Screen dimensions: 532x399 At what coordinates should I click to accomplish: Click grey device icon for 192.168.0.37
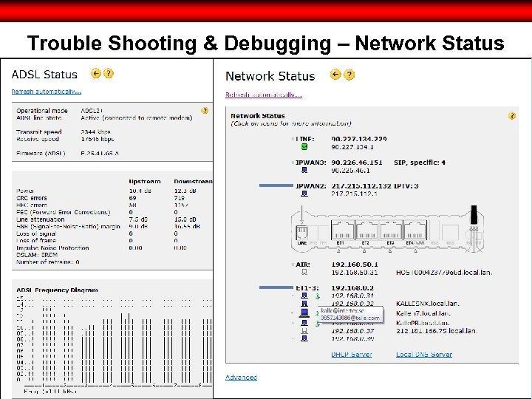tap(304, 330)
